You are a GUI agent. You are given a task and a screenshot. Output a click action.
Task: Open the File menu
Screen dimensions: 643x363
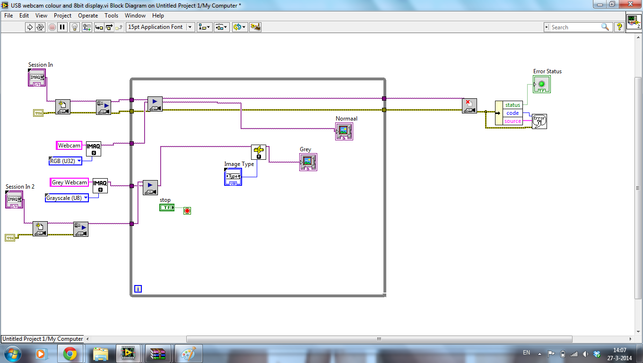point(9,16)
